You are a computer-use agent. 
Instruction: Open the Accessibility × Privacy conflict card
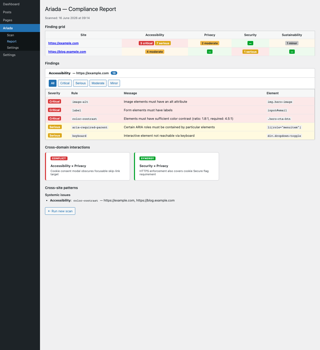(x=87, y=166)
